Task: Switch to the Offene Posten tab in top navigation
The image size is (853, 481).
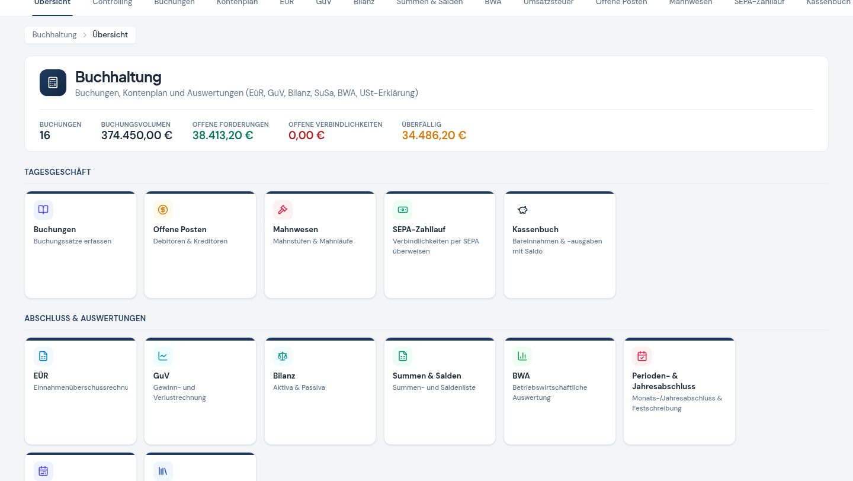Action: point(621,3)
